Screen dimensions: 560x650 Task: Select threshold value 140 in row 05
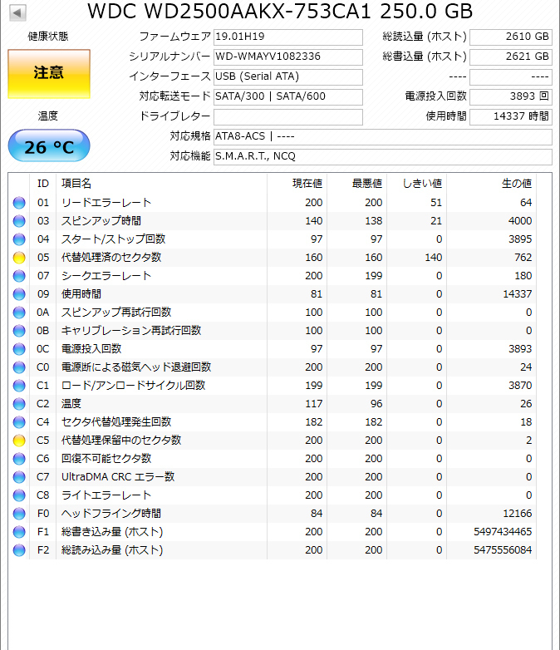tap(434, 258)
